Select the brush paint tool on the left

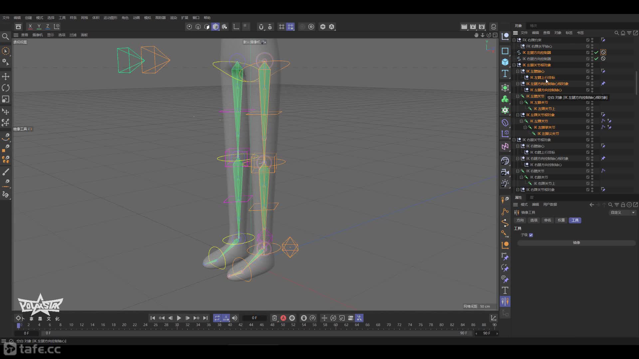6,172
